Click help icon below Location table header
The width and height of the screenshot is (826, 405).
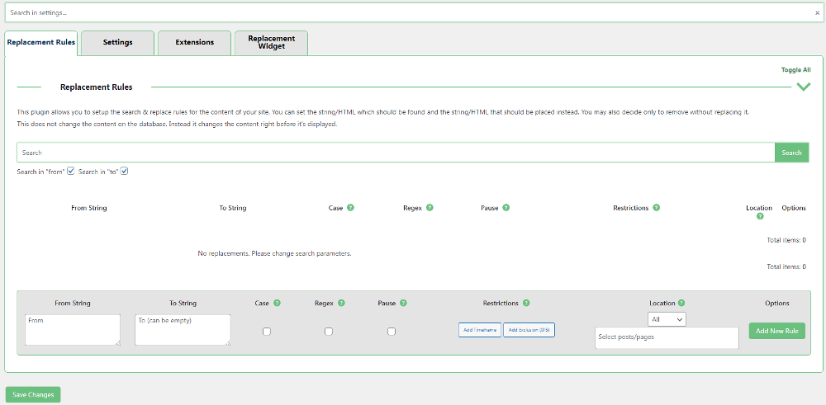point(759,216)
